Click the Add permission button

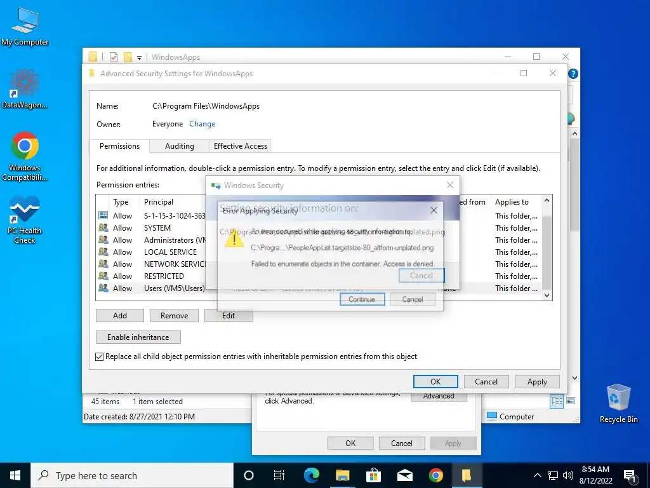(x=120, y=316)
